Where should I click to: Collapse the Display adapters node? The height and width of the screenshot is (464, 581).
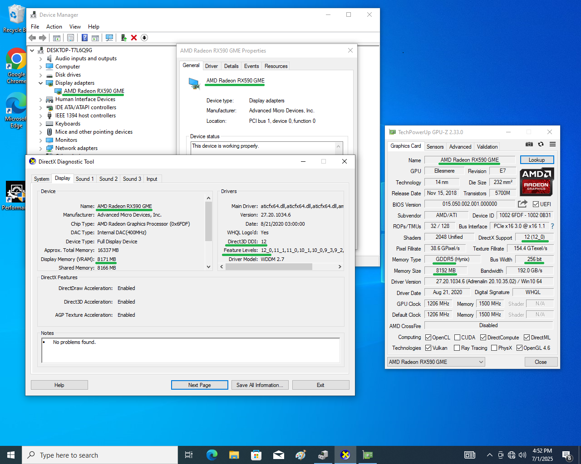[x=40, y=83]
